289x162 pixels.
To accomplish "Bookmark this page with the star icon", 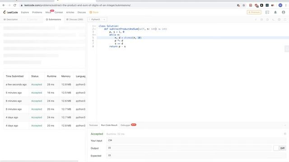I will pos(244,5).
